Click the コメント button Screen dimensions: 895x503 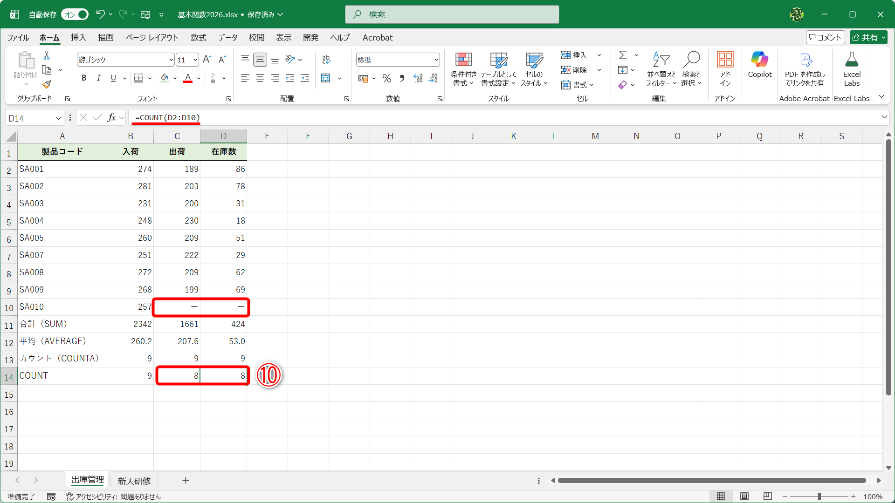825,38
